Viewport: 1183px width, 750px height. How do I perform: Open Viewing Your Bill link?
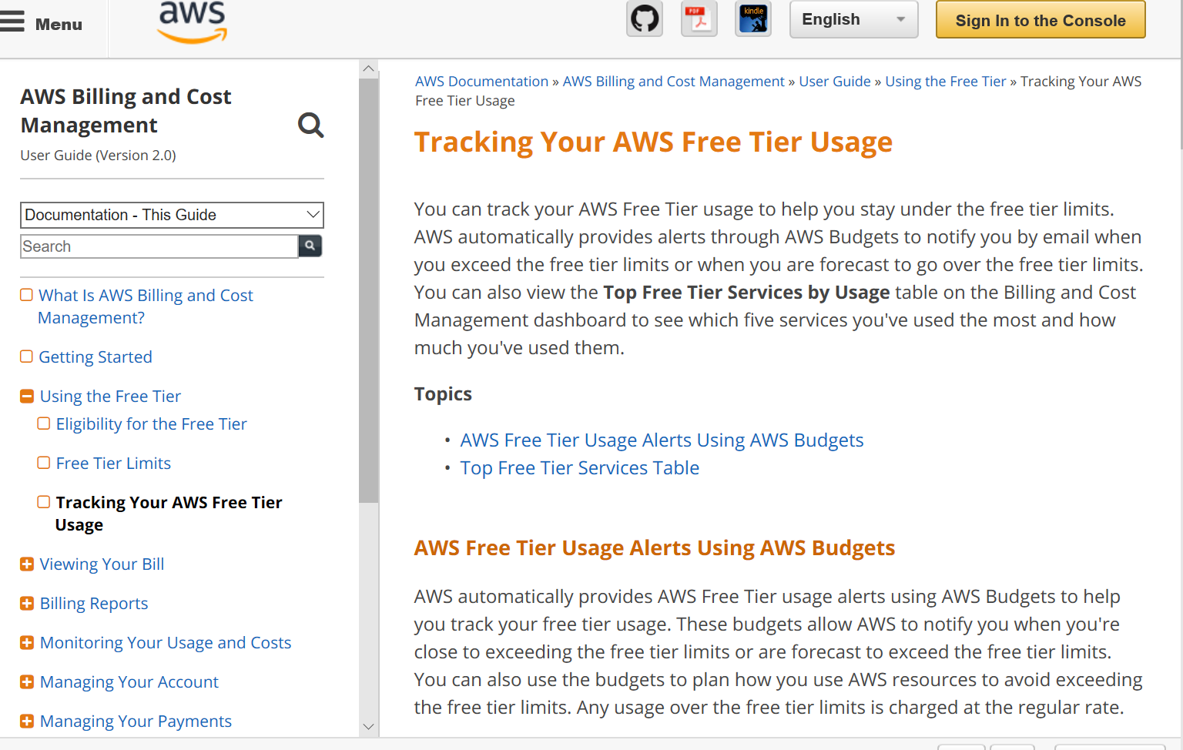click(102, 564)
